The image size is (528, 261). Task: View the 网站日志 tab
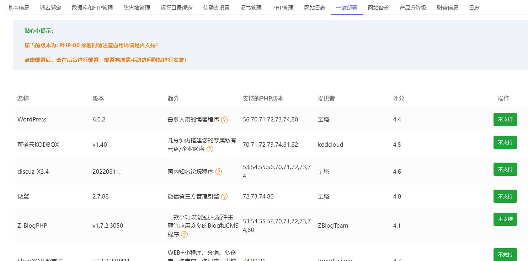[x=315, y=7]
